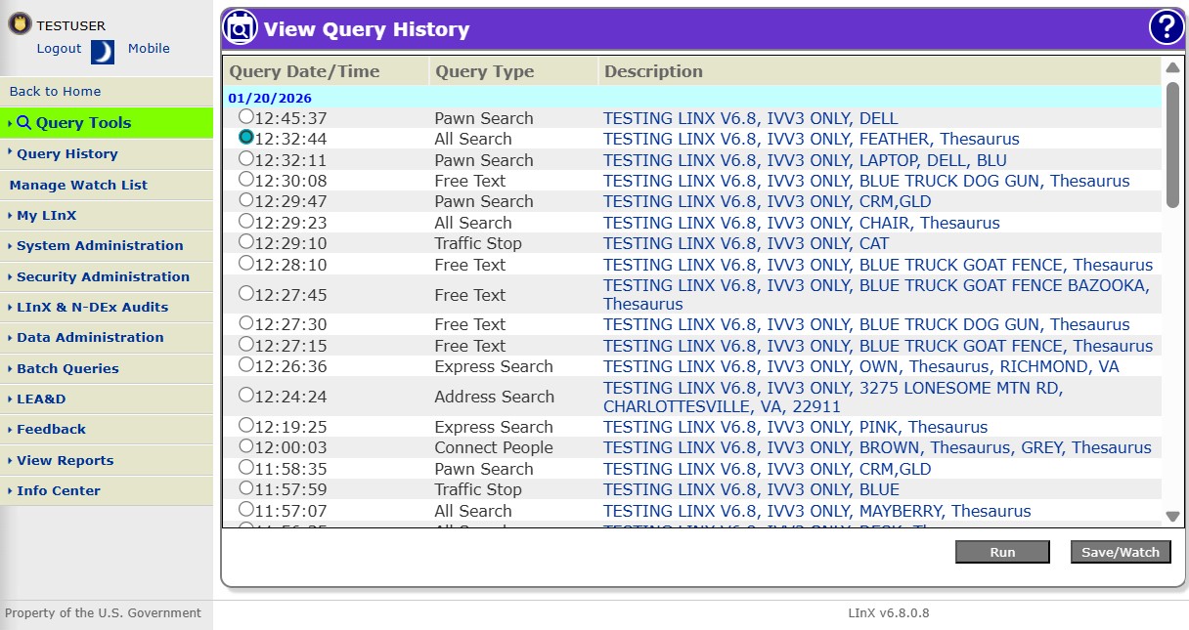Select the 12:00:03 Connect People radio button
Viewport: 1189px width, 630px height.
[246, 446]
